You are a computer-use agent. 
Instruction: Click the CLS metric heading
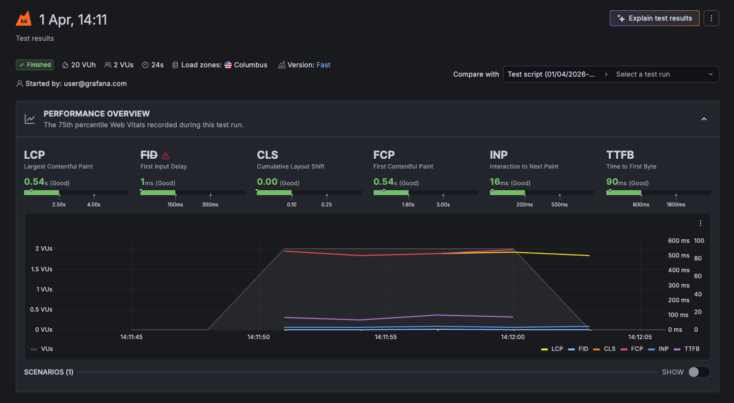268,155
